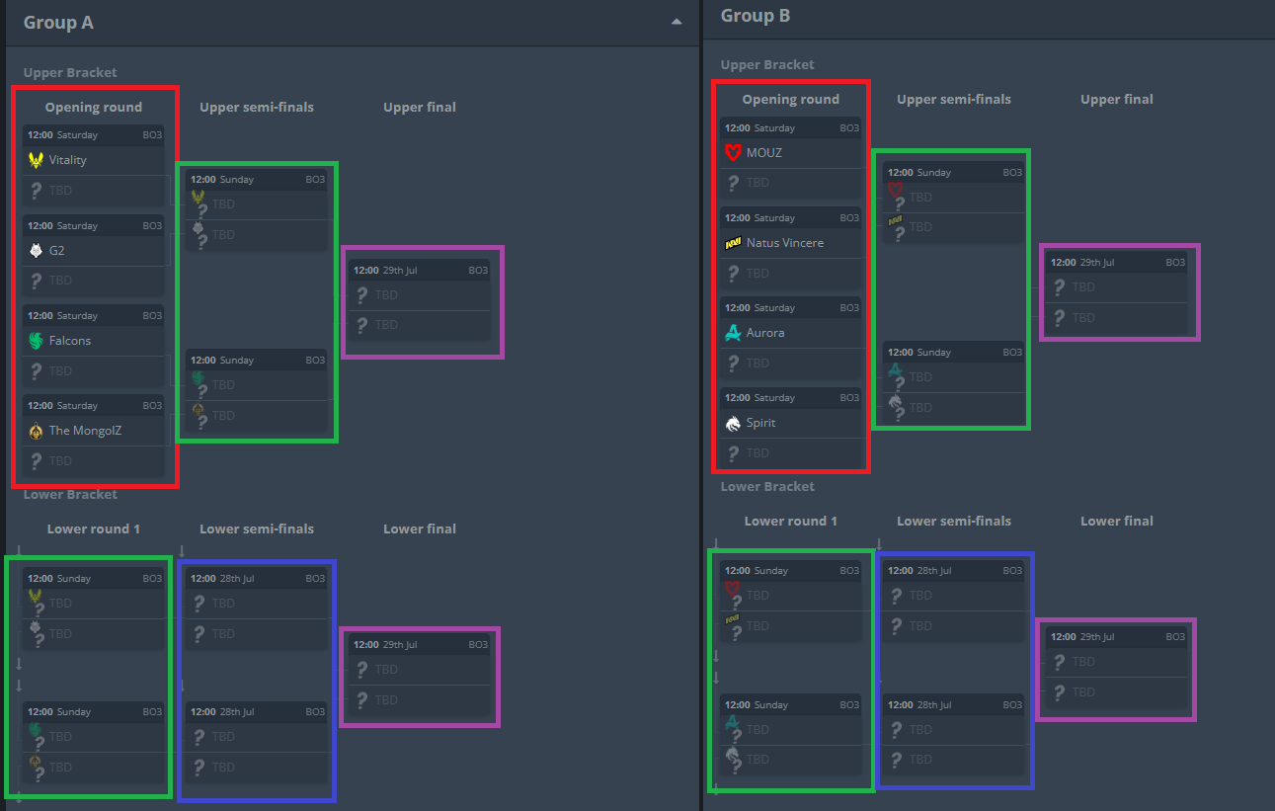Image resolution: width=1275 pixels, height=811 pixels.
Task: Click the Spirit team logo icon
Action: (x=733, y=423)
